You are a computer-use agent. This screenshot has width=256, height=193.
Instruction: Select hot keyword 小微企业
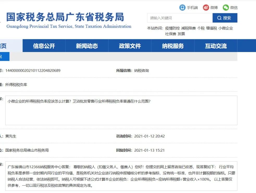[x=226, y=28]
